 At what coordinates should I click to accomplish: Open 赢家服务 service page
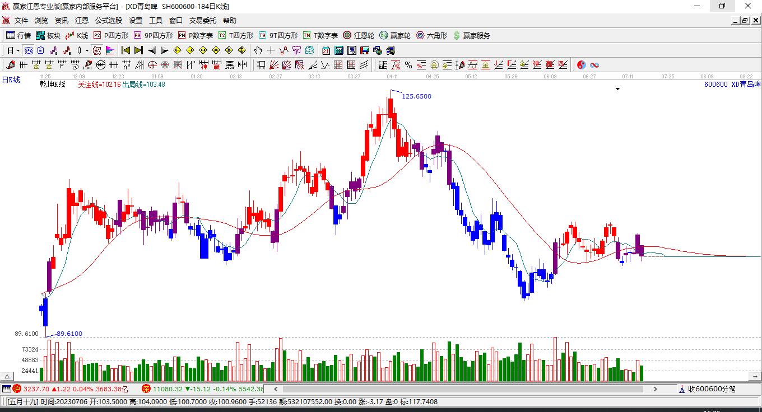471,35
